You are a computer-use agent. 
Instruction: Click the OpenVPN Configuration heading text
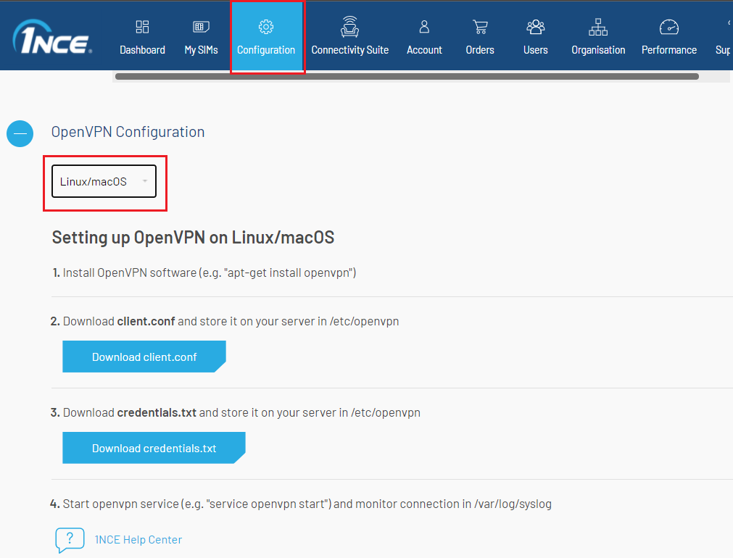128,132
